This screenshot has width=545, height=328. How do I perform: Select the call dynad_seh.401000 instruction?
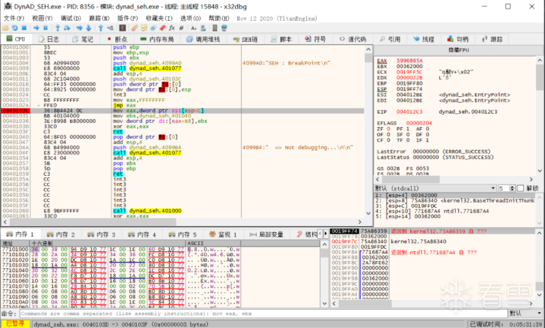147,211
